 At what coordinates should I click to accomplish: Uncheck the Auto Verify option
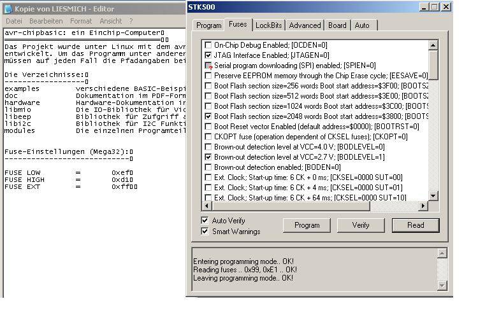click(x=205, y=220)
